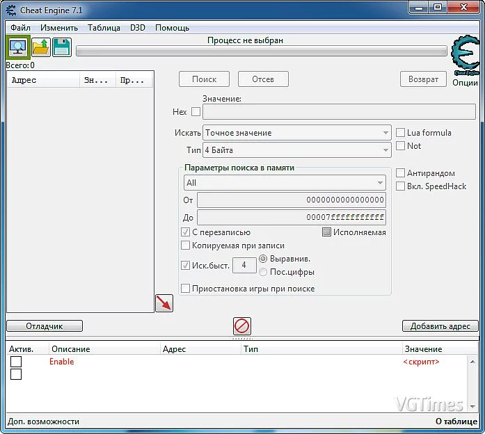
Task: Click the Всего: 0 found count label
Action: (x=20, y=65)
